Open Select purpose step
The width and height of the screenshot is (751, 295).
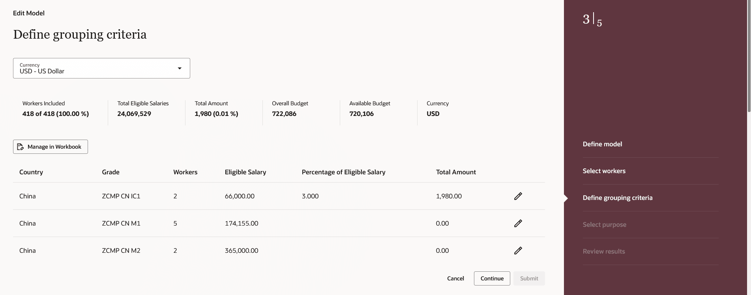click(604, 224)
